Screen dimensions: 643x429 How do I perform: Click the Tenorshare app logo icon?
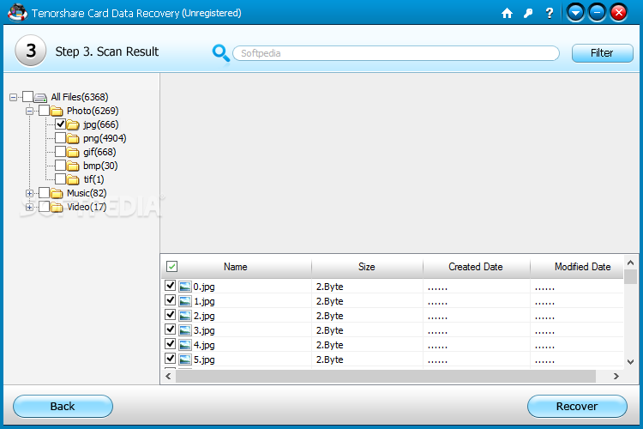(x=17, y=13)
